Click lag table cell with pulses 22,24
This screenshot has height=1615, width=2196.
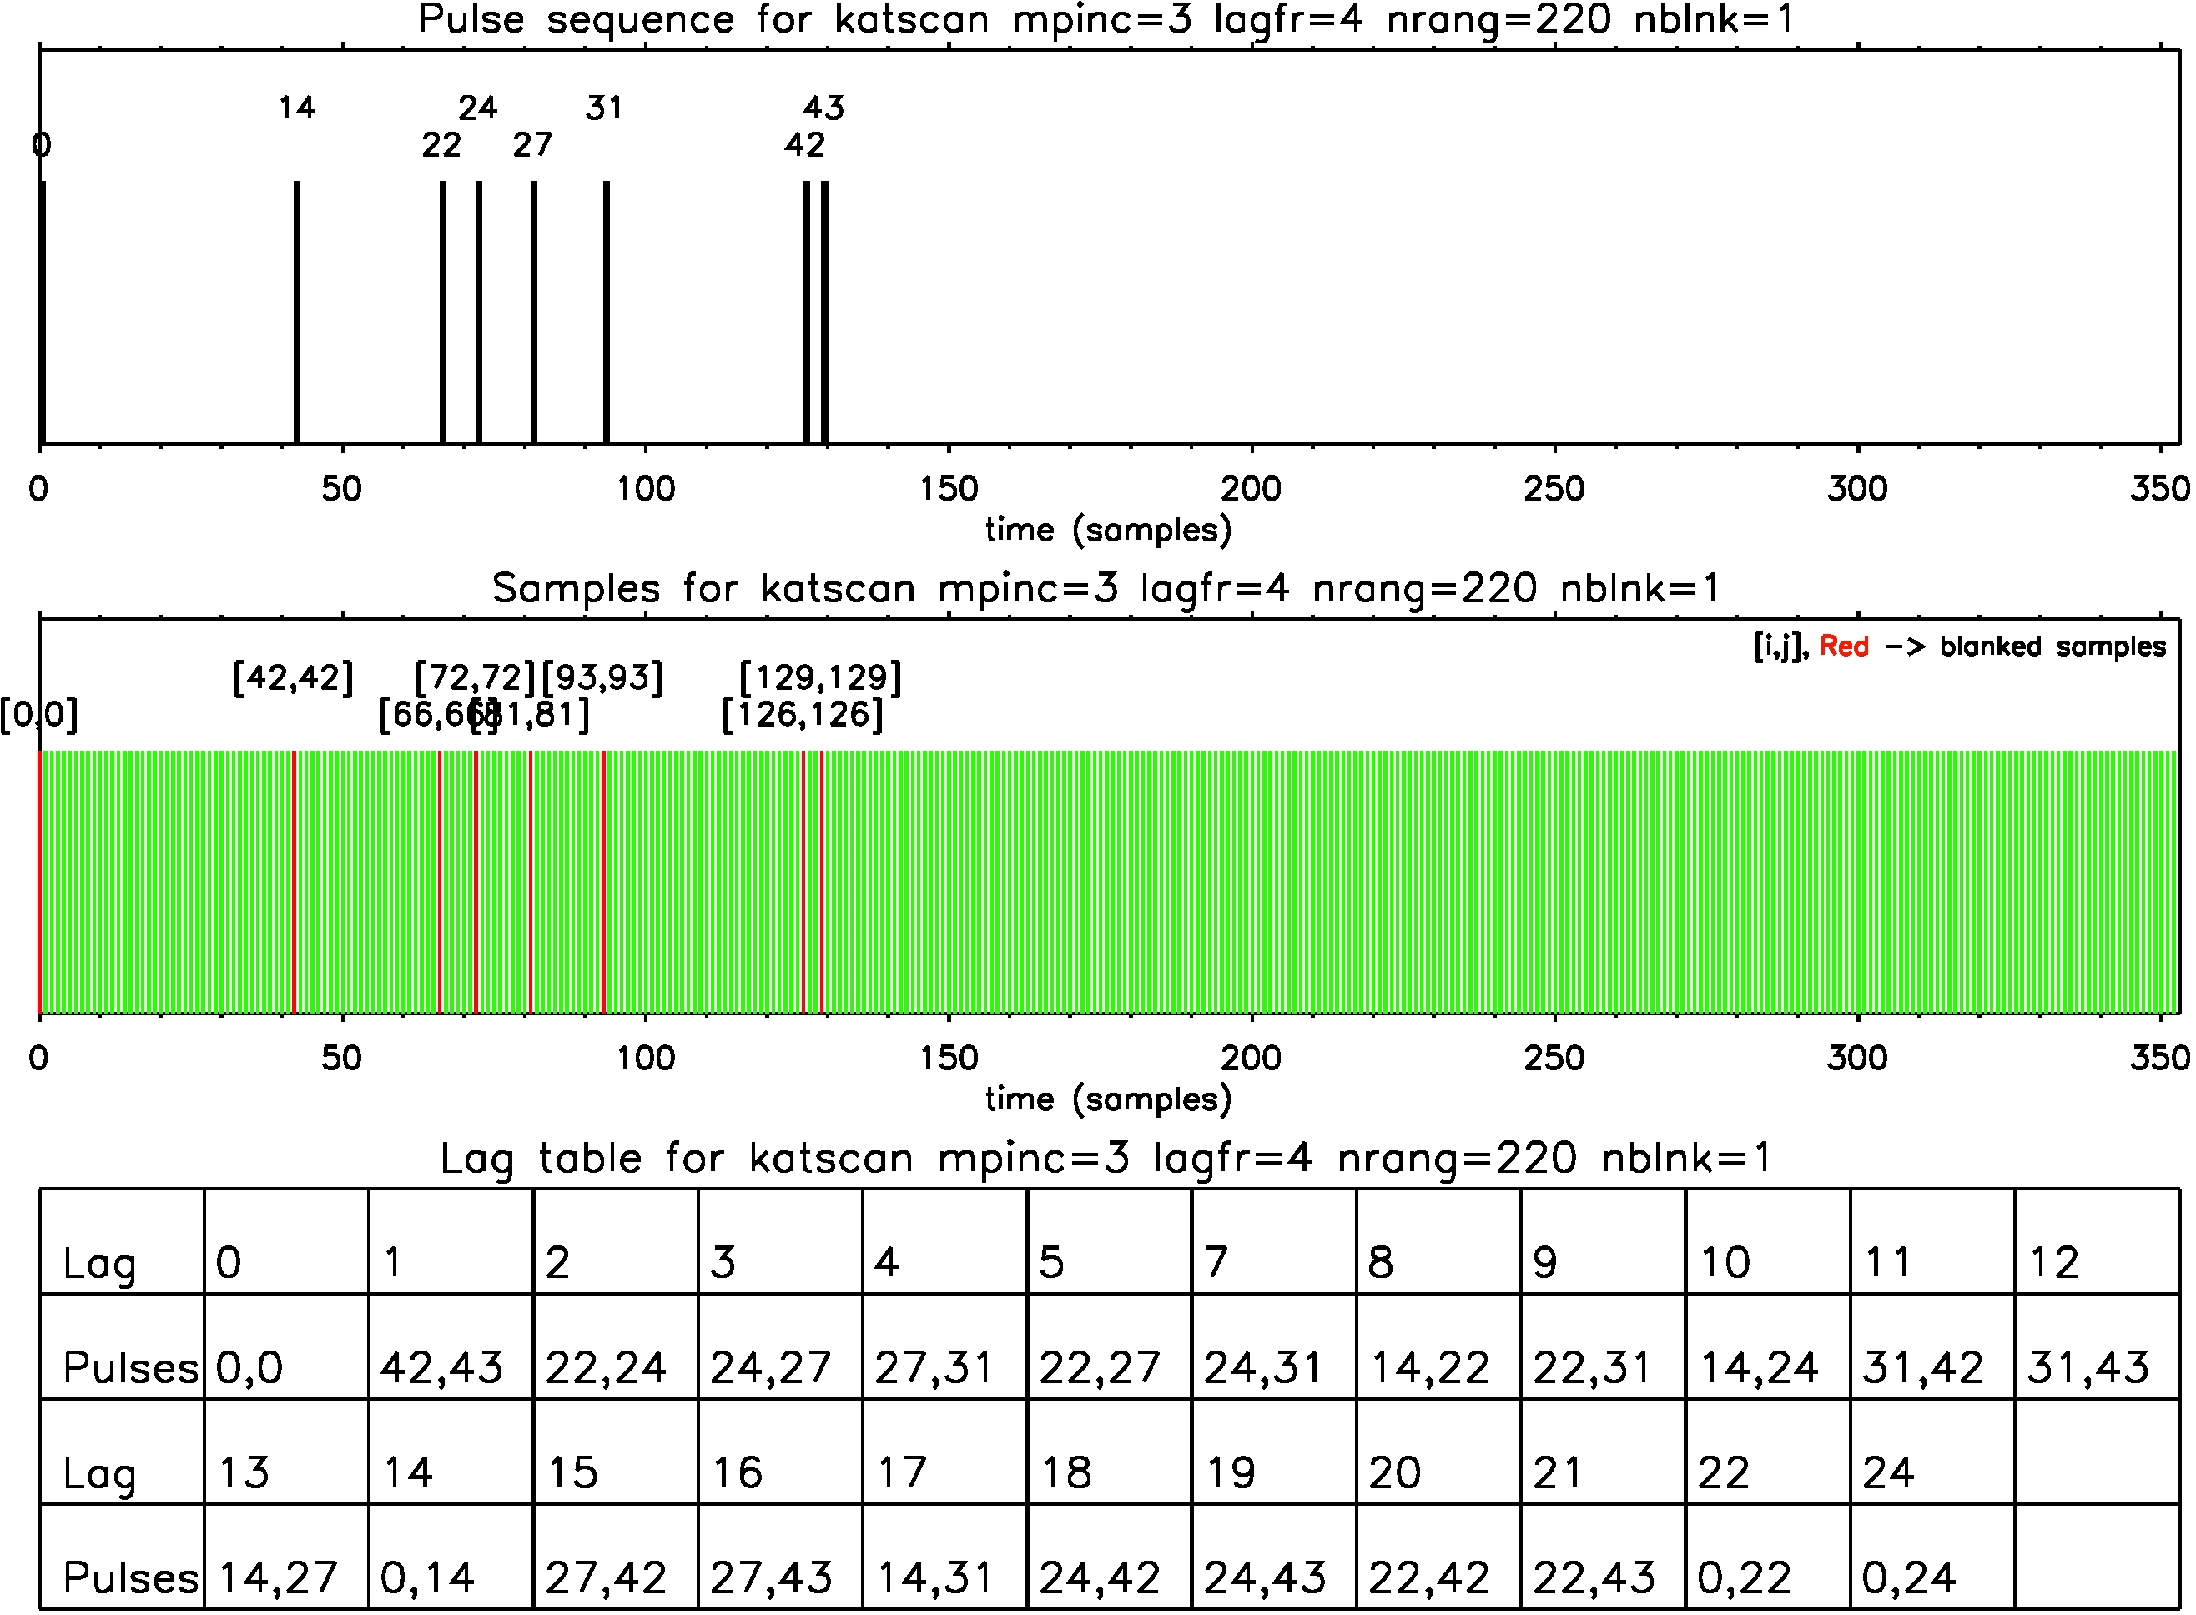607,1366
